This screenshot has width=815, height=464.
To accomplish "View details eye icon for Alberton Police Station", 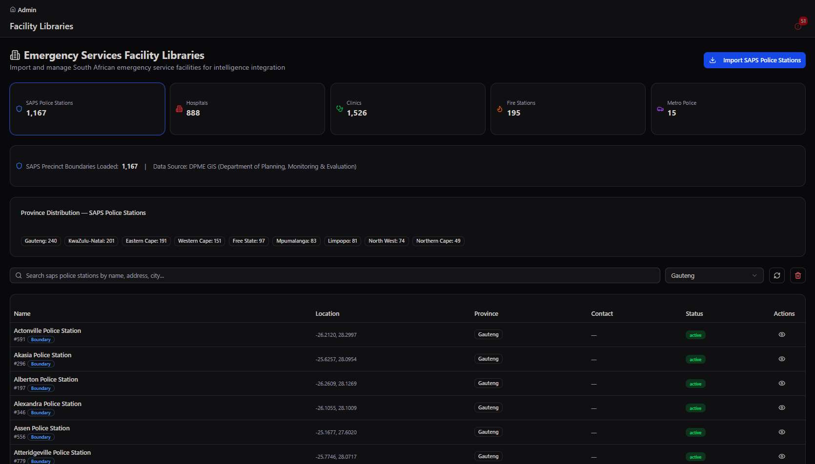I will (782, 383).
